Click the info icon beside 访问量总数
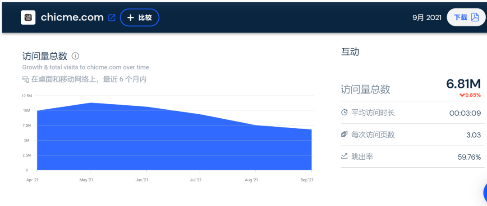The width and height of the screenshot is (487, 206). click(x=75, y=56)
